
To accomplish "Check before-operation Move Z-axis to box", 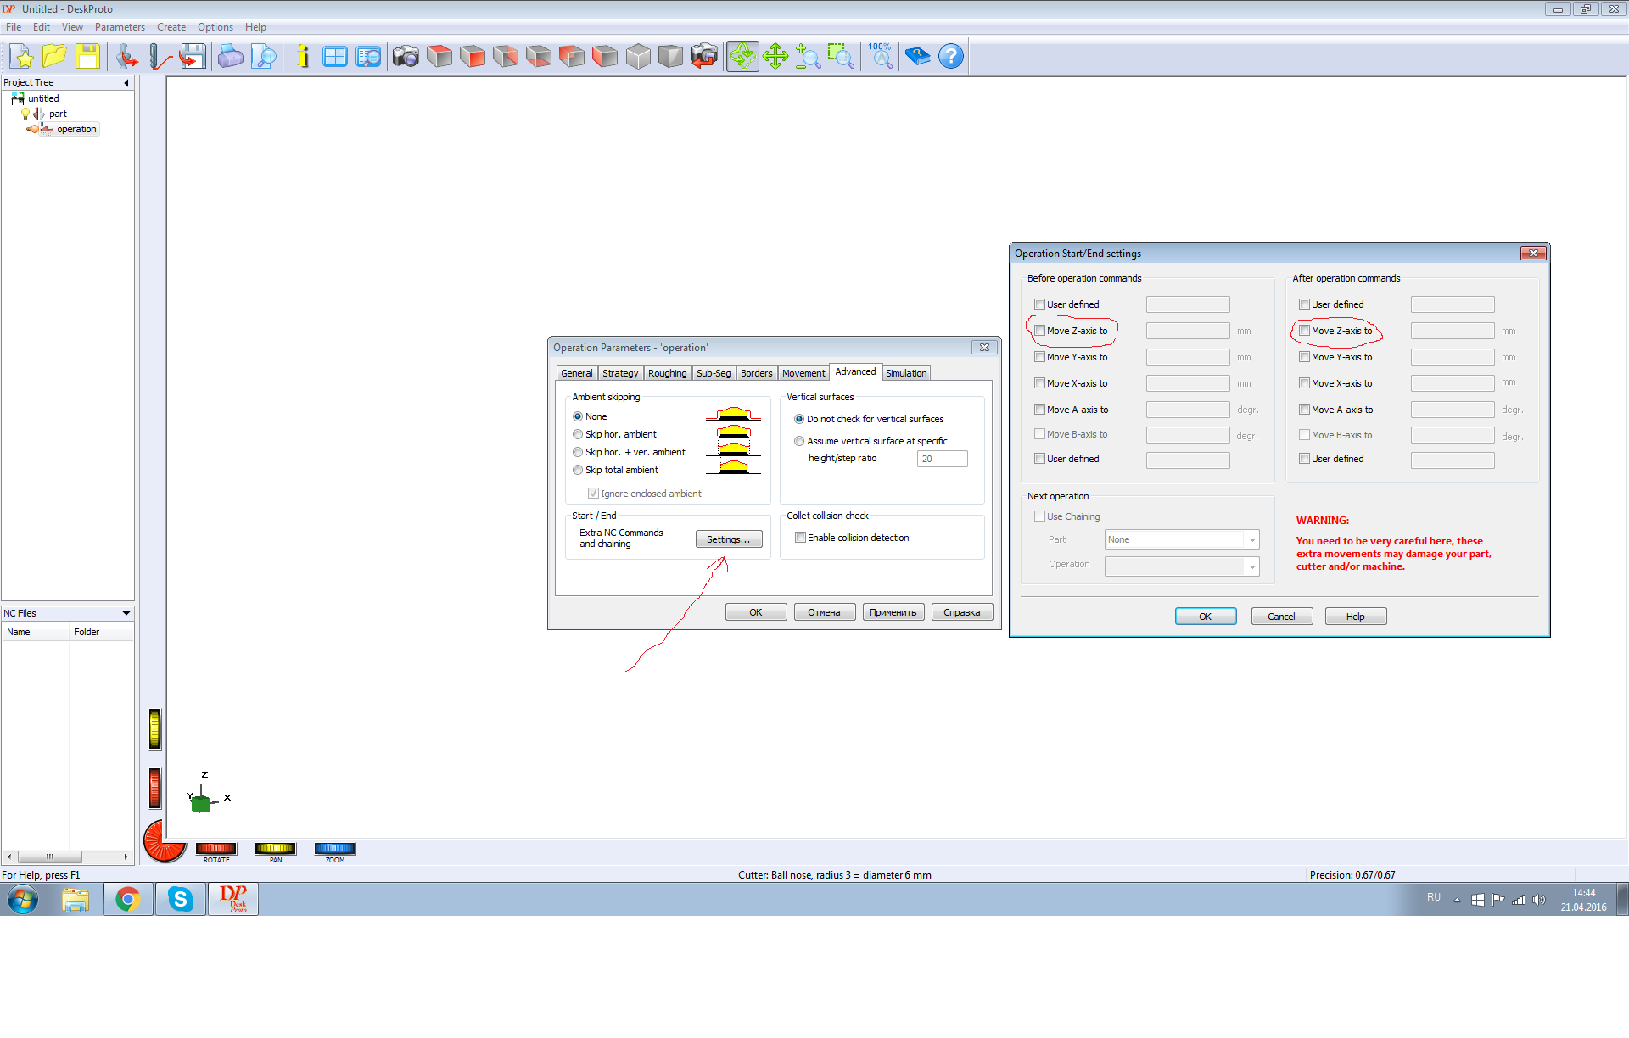I will (x=1039, y=331).
